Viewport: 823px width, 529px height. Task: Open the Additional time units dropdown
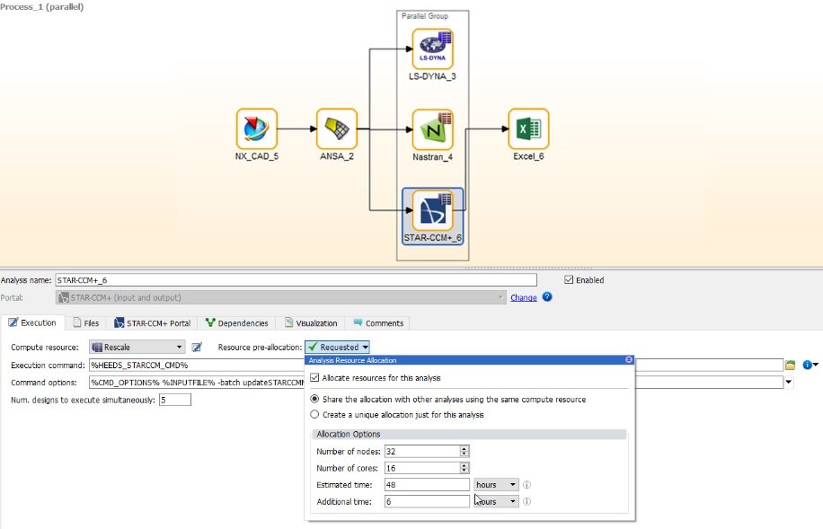496,502
